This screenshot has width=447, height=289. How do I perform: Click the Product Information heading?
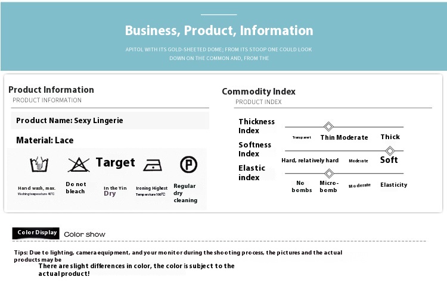[51, 90]
